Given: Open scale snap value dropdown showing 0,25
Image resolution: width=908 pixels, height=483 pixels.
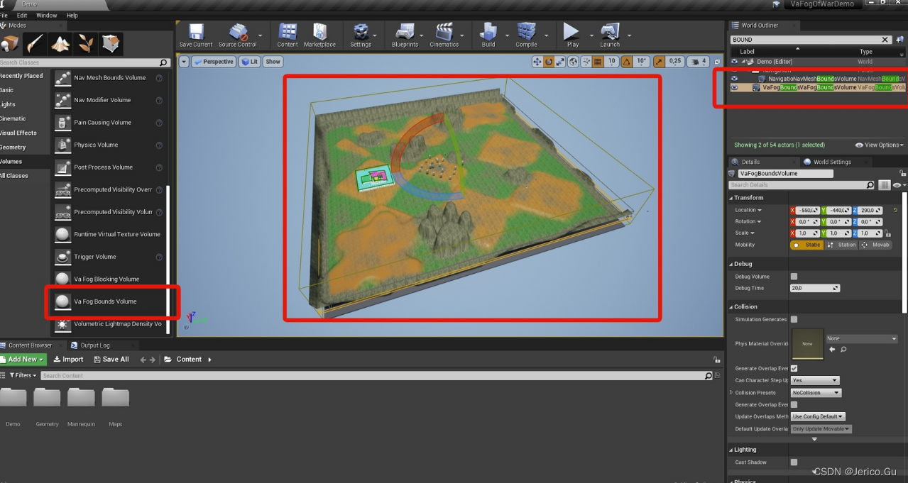Looking at the screenshot, I should 675,62.
